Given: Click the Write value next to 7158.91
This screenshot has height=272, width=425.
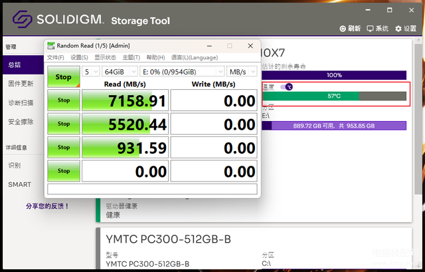Looking at the screenshot, I should point(214,100).
